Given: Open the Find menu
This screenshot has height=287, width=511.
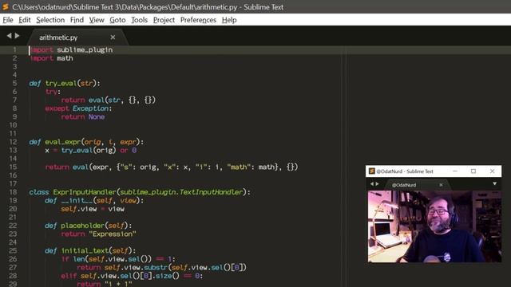Looking at the screenshot, I should 77,20.
